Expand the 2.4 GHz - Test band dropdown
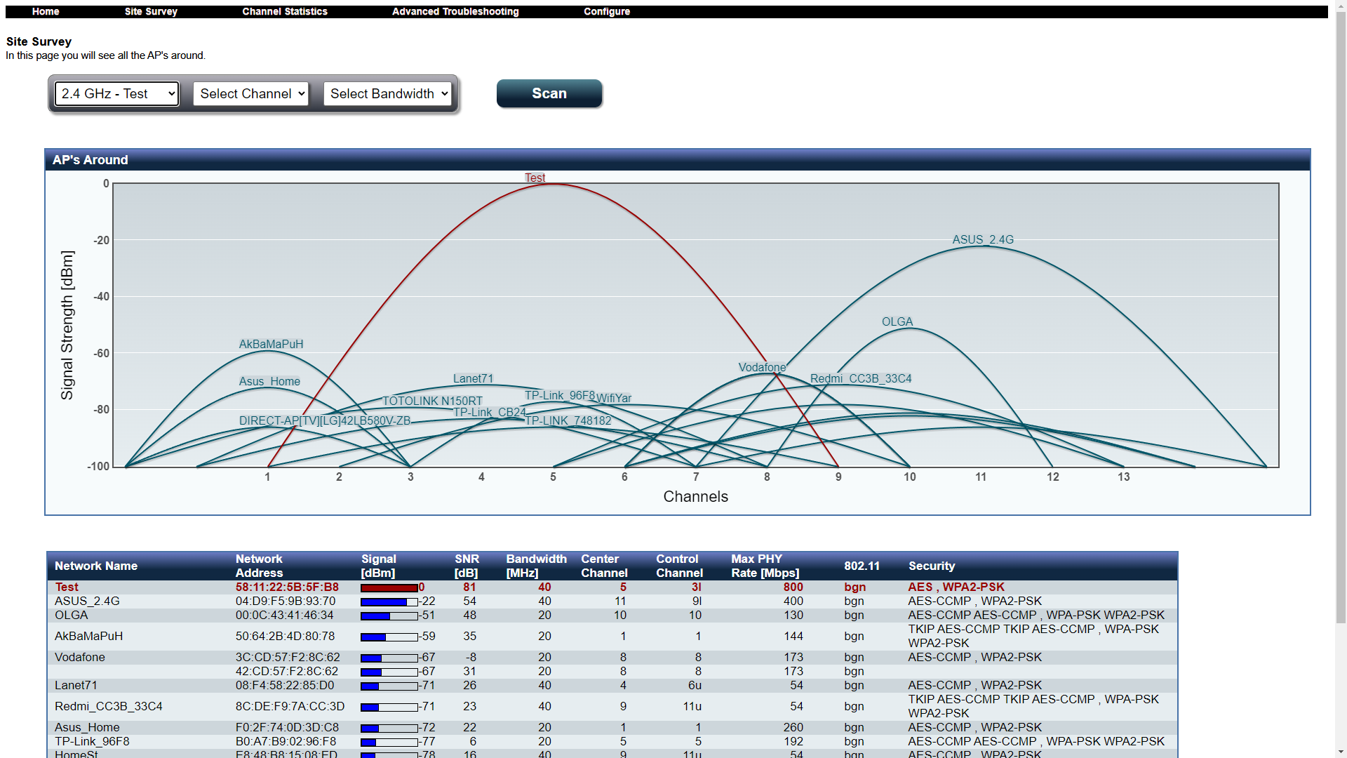 pyautogui.click(x=116, y=93)
